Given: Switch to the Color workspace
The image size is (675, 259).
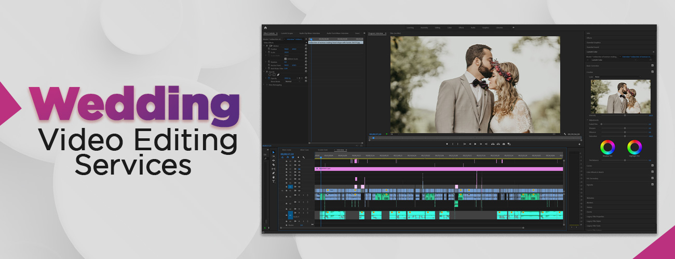Looking at the screenshot, I should click(450, 27).
